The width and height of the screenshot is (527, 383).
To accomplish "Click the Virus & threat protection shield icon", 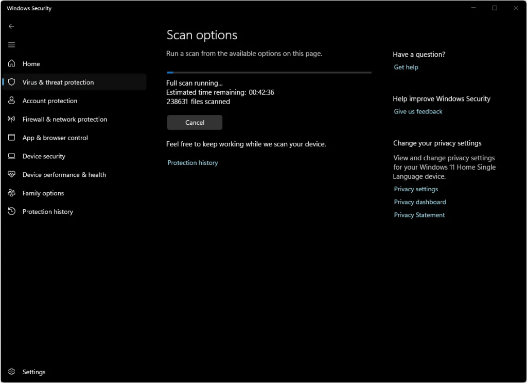I will point(11,82).
